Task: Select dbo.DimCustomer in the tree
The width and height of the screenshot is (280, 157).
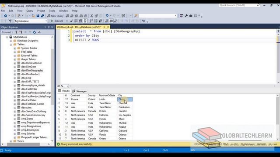Action: [31, 63]
